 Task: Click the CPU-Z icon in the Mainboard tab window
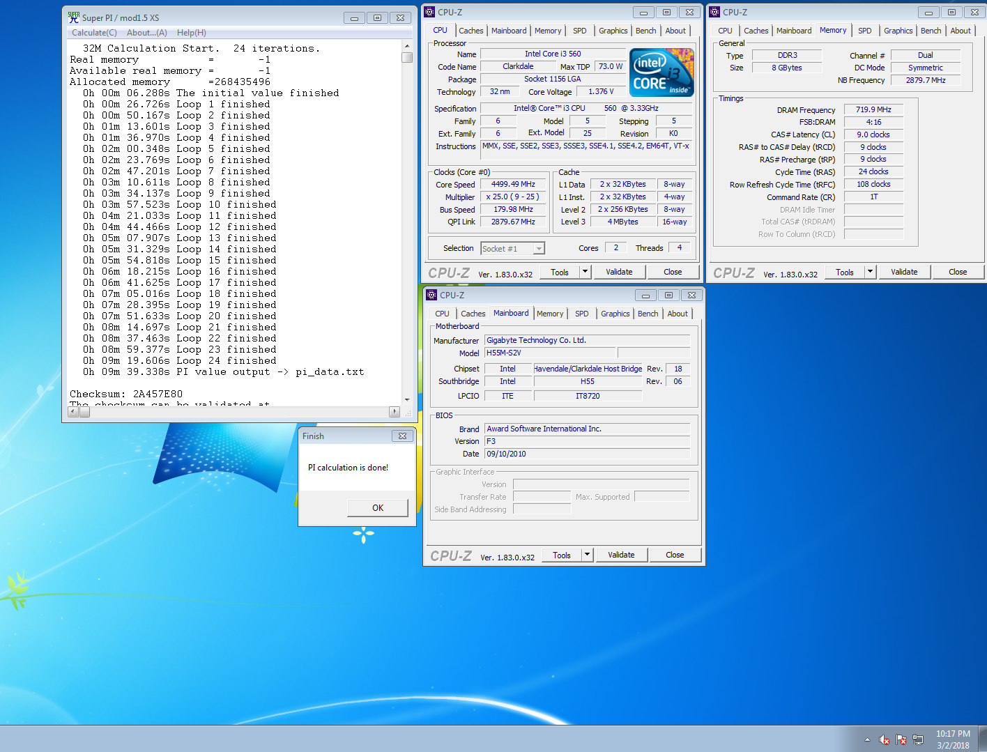pyautogui.click(x=431, y=295)
